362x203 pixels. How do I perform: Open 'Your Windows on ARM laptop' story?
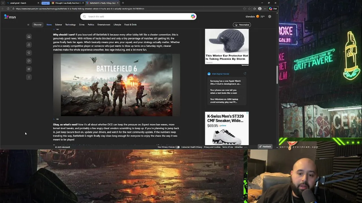click(x=224, y=101)
